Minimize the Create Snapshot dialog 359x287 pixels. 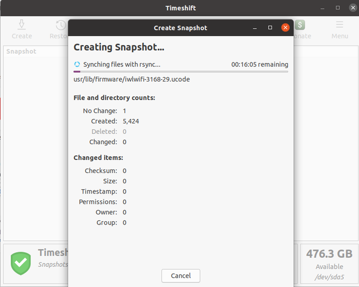(x=255, y=28)
